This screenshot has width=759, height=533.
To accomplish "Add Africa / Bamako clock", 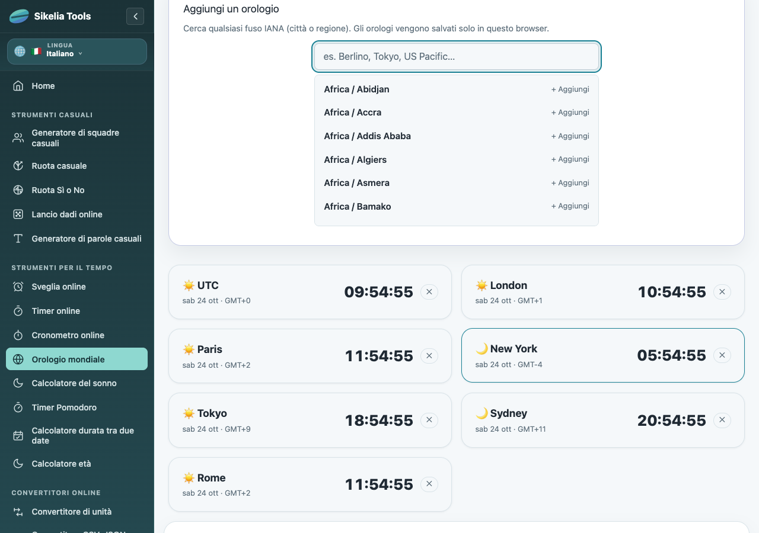I will [570, 206].
